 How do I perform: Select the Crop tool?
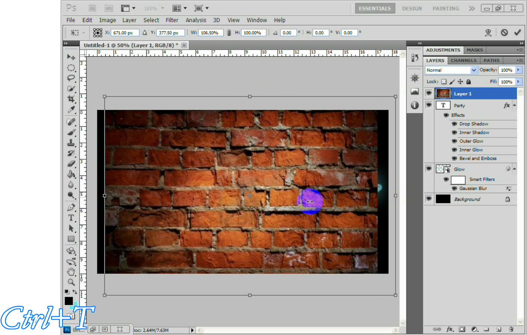[71, 99]
